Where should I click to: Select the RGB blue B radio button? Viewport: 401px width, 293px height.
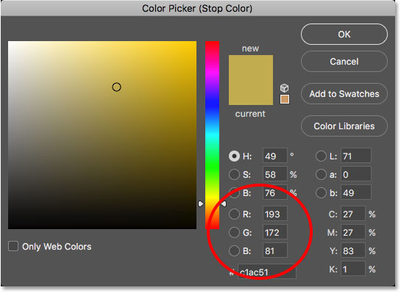tap(234, 251)
